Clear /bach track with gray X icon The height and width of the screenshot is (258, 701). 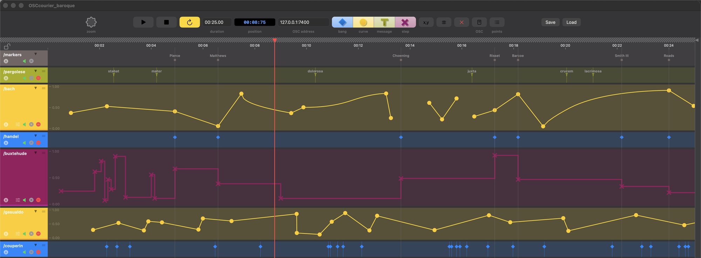pos(32,124)
